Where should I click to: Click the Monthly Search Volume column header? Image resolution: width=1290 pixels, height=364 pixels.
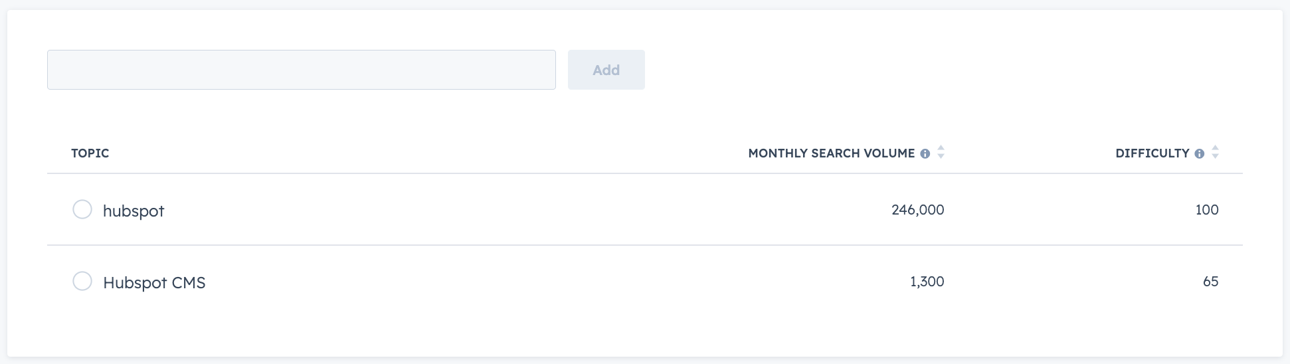[x=831, y=153]
